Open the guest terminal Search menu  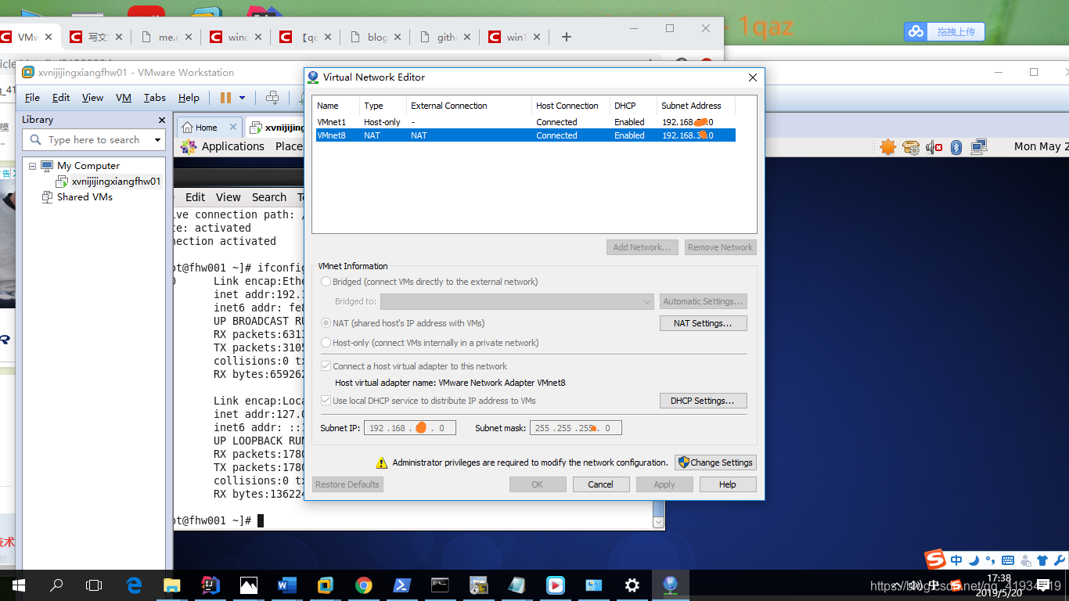[x=269, y=197]
